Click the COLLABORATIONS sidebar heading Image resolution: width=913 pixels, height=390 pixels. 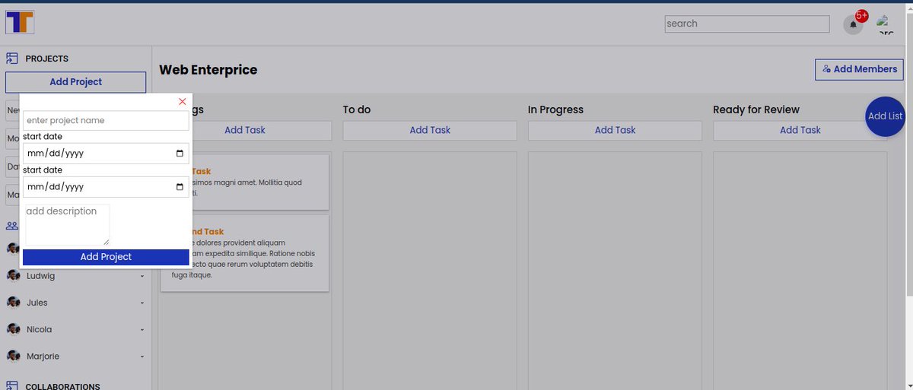pos(63,386)
